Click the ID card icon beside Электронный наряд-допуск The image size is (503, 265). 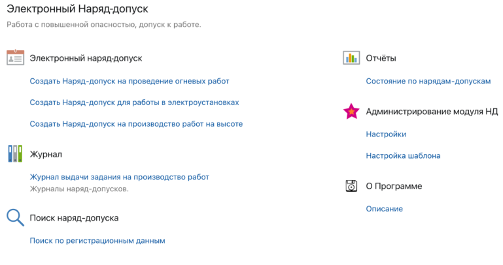15,58
